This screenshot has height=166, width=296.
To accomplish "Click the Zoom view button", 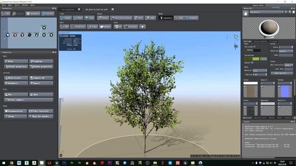I will tap(89, 18).
